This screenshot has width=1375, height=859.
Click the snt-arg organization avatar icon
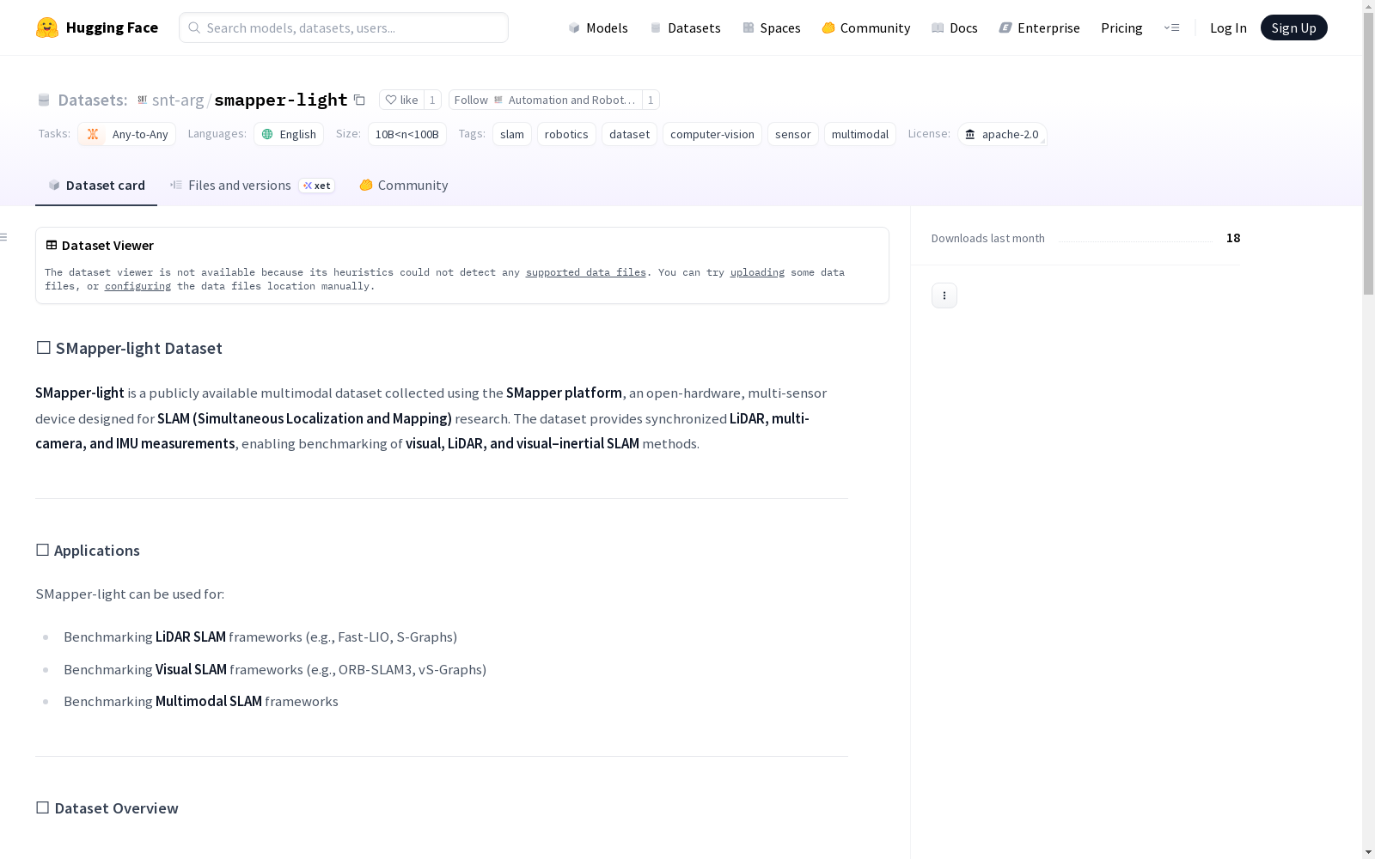coord(143,100)
